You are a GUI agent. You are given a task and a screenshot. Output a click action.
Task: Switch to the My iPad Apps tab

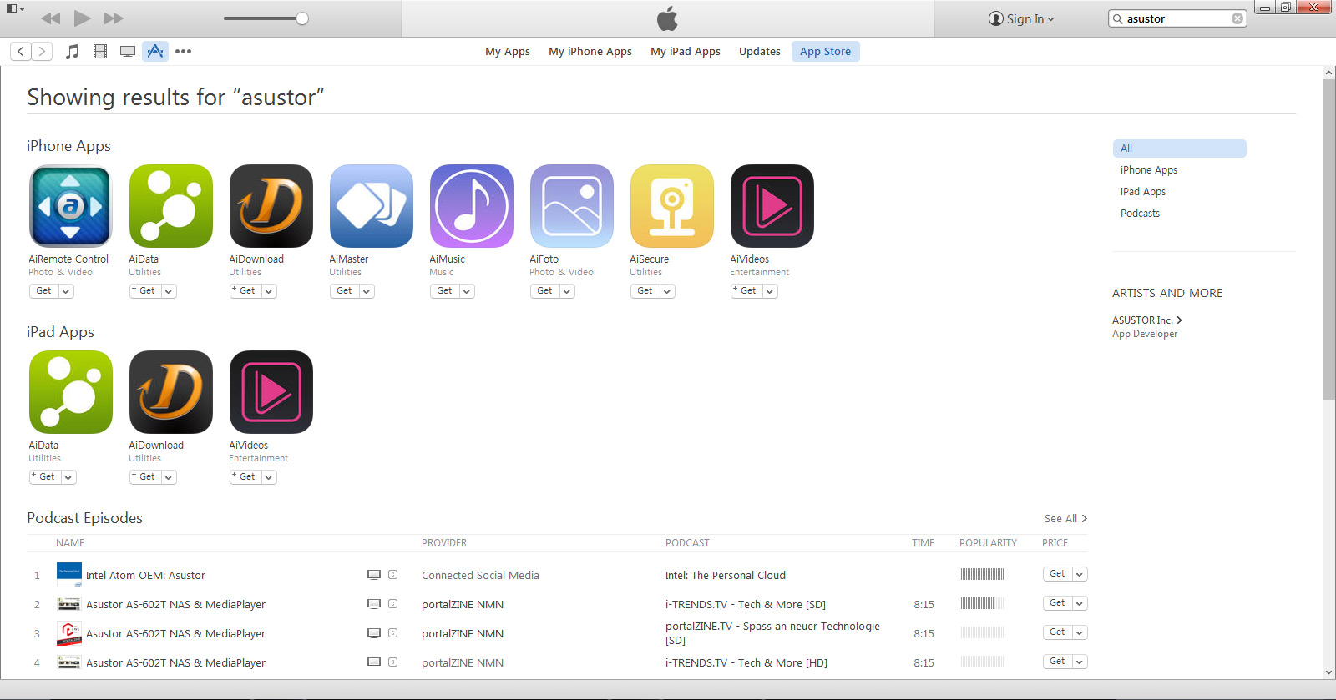686,52
